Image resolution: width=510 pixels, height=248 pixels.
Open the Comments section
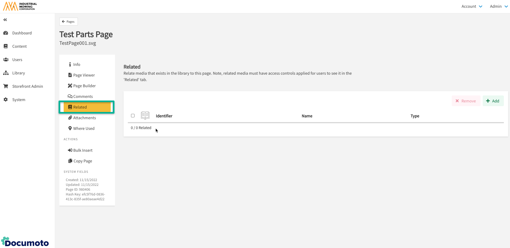(x=83, y=97)
